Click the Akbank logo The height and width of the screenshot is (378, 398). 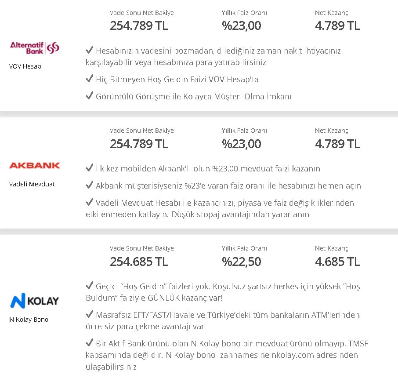35,166
